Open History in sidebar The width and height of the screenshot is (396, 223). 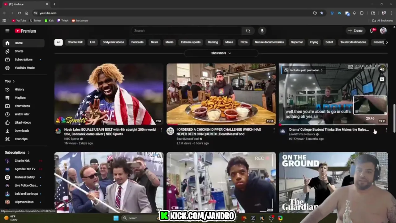point(24,90)
